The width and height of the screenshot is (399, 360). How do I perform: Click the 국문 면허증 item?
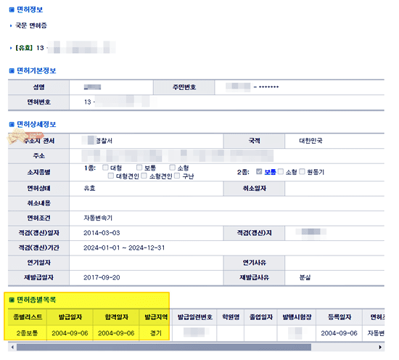[31, 25]
